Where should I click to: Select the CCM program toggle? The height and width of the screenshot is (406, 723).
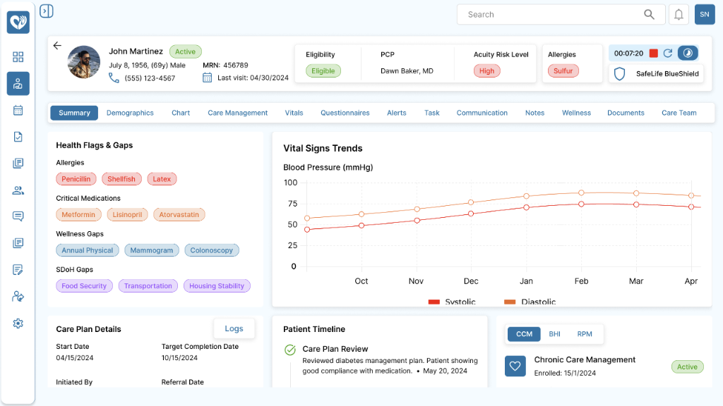tap(525, 334)
